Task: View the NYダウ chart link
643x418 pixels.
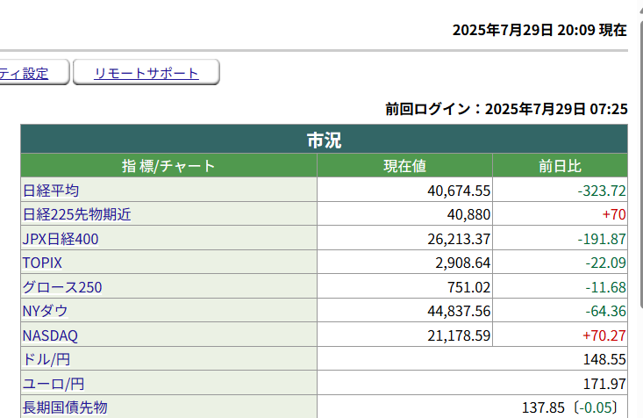Action: pyautogui.click(x=45, y=311)
